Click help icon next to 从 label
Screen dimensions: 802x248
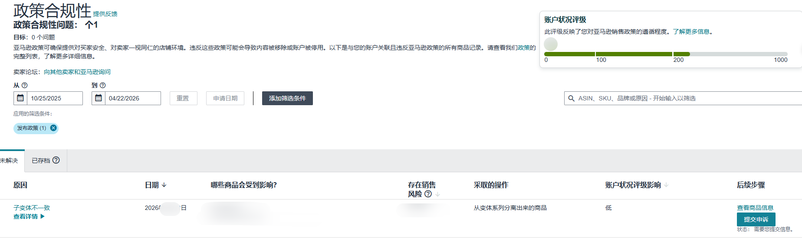(x=25, y=86)
